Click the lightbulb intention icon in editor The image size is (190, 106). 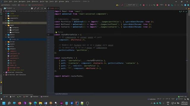click(56, 32)
